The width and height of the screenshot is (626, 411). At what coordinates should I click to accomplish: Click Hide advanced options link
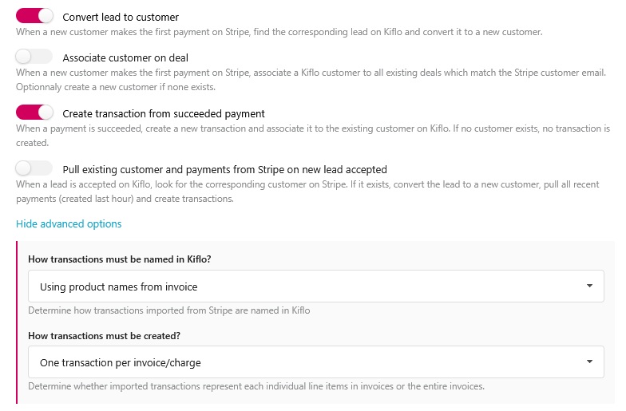tap(69, 224)
